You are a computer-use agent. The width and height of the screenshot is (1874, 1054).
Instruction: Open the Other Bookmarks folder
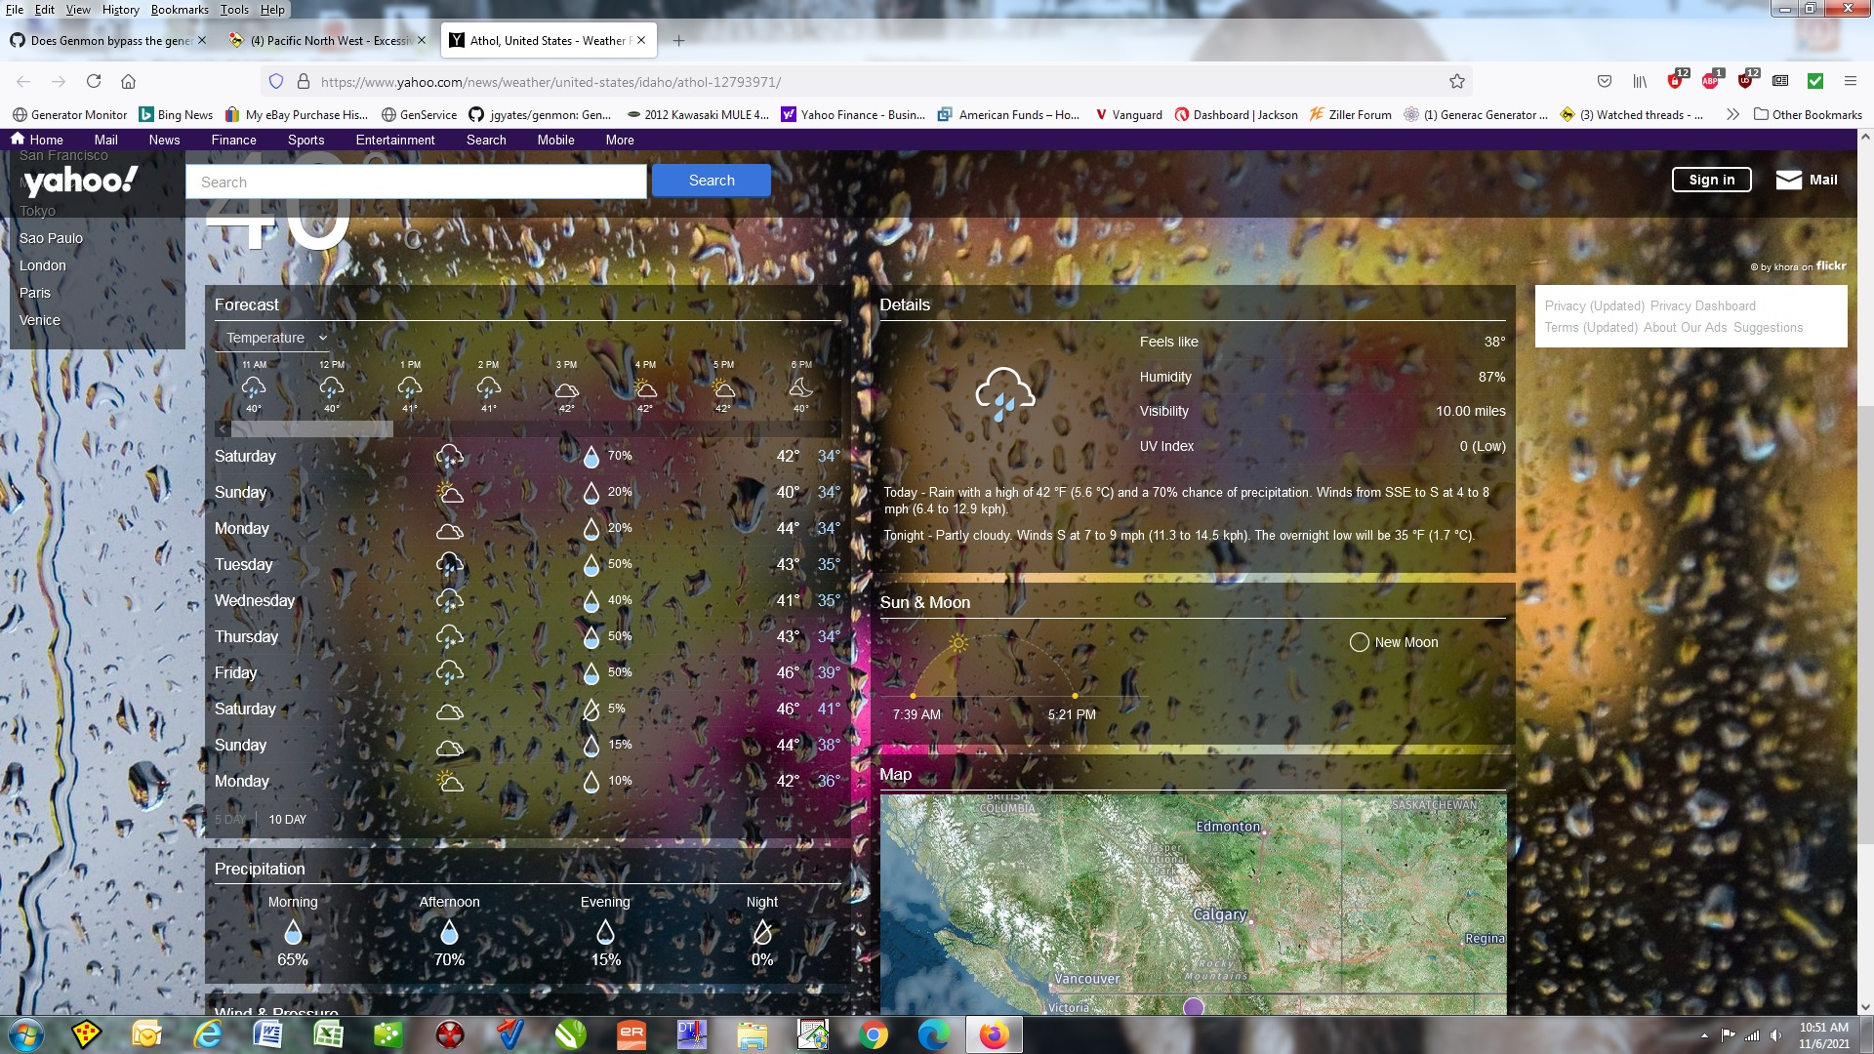[x=1808, y=114]
